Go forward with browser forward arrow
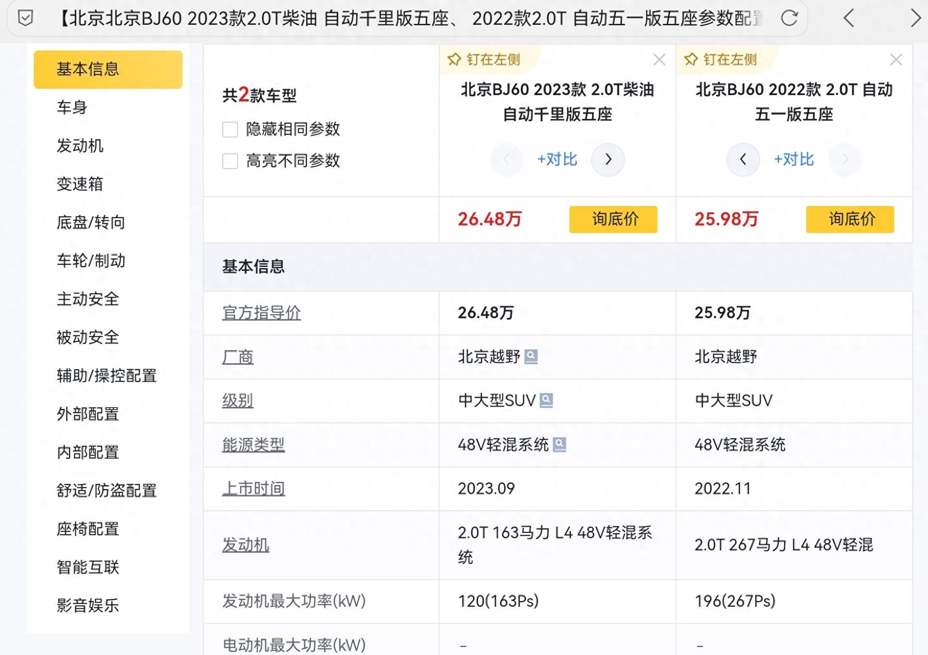 (x=915, y=18)
